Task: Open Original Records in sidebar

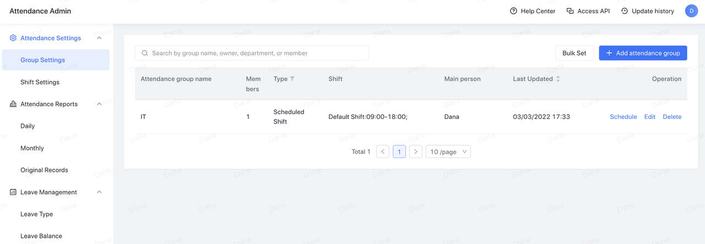Action: click(x=44, y=170)
